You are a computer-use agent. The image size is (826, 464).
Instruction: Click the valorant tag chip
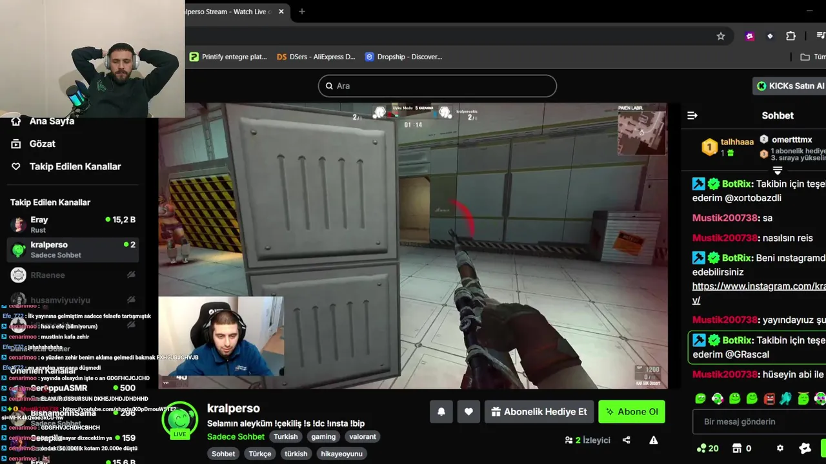(x=363, y=436)
